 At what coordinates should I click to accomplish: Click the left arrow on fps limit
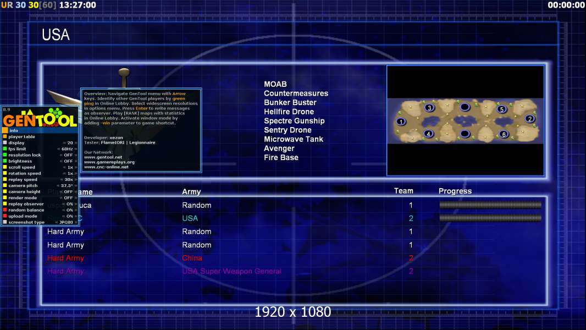pyautogui.click(x=59, y=148)
